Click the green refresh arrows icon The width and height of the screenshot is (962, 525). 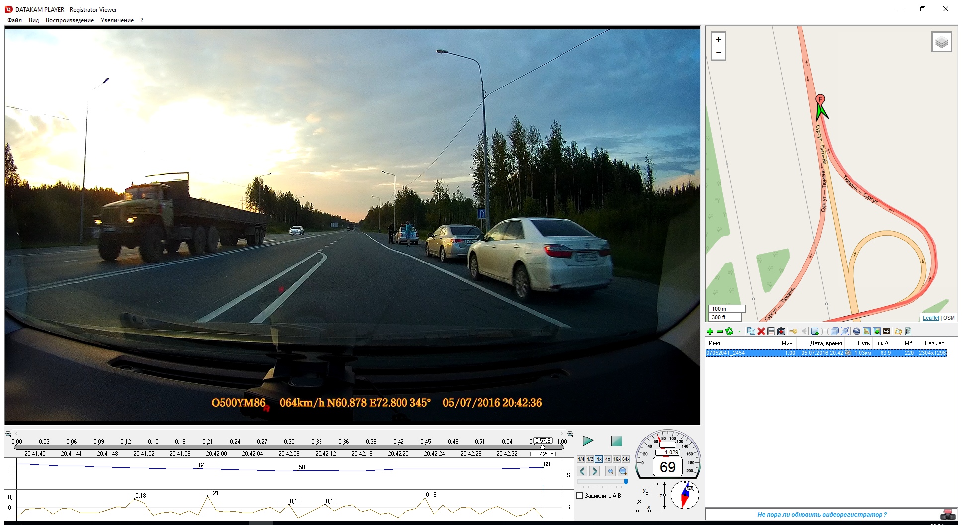pos(729,332)
